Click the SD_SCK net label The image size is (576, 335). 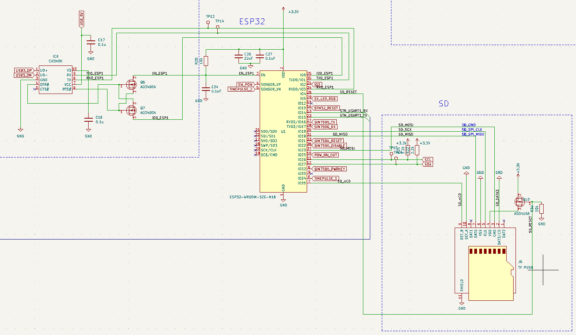(405, 130)
